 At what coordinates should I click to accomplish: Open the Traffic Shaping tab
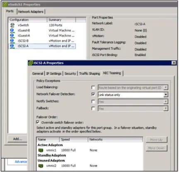pos(89,74)
